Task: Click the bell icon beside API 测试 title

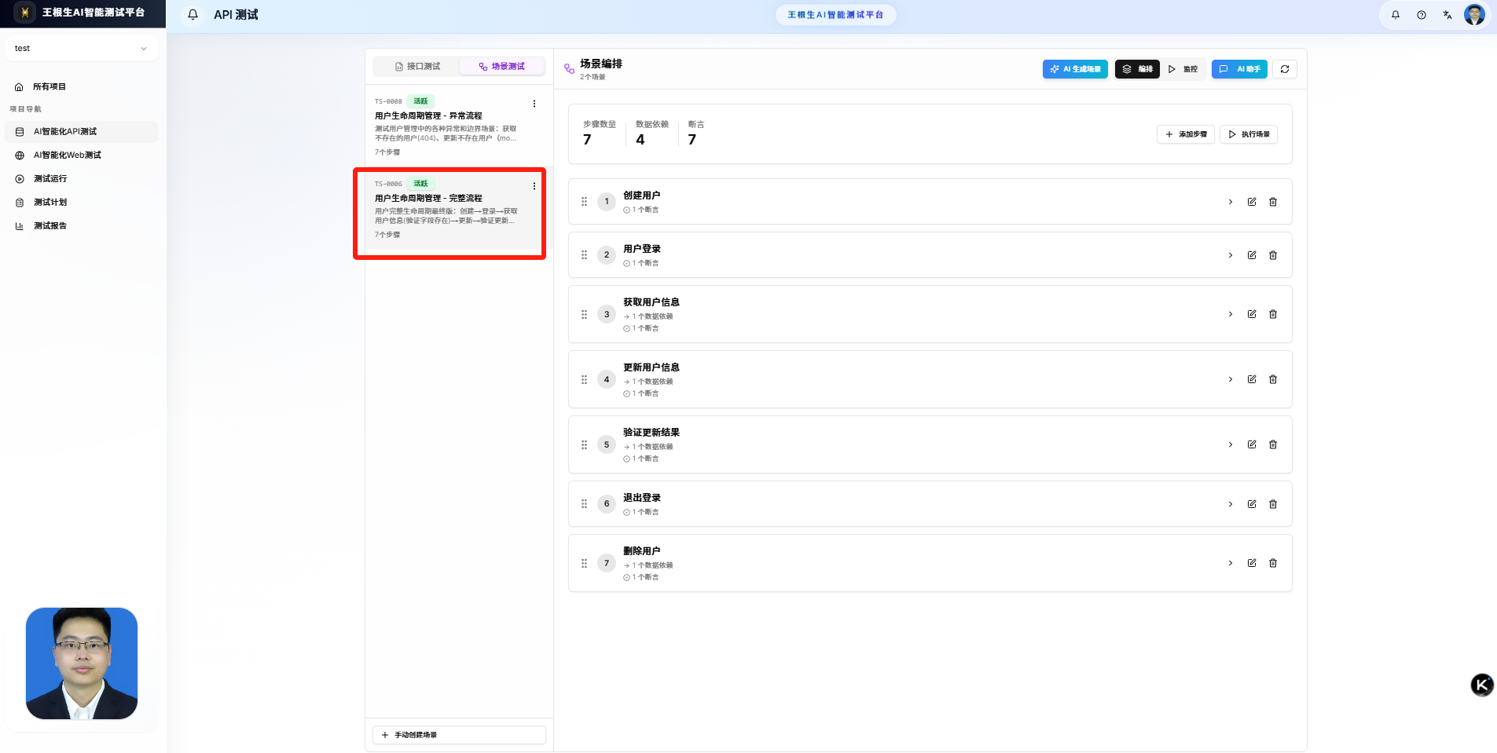Action: point(193,14)
